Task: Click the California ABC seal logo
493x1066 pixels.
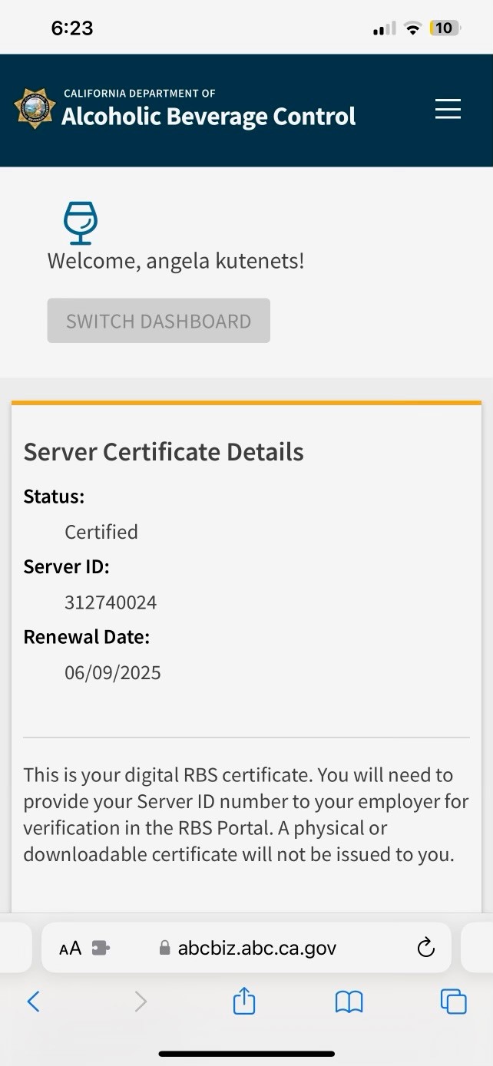Action: 35,108
